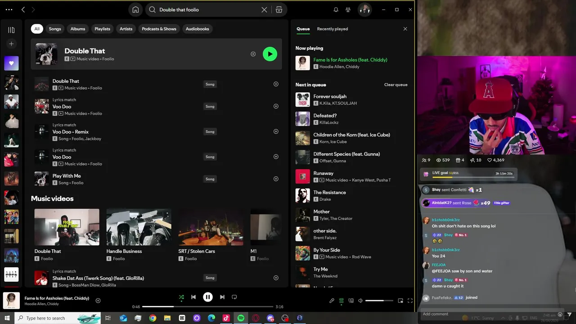Screen dimensions: 576x324
Task: Filter results by Artists
Action: pos(126,29)
